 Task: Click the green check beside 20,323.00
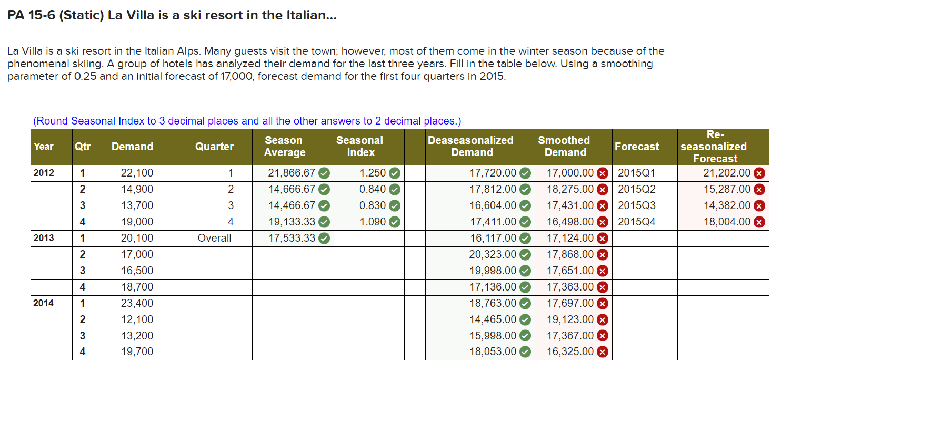tap(525, 255)
